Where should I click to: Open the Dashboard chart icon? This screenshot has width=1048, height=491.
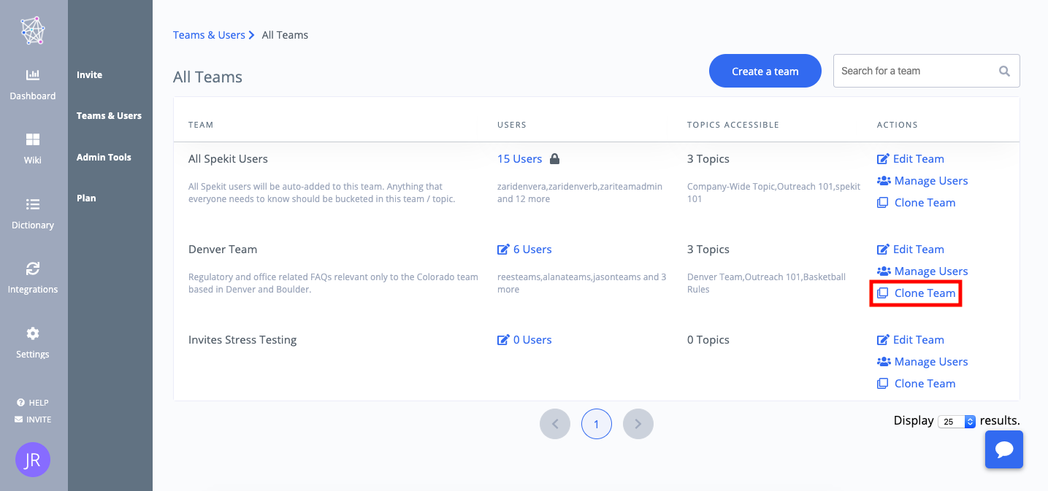(x=33, y=75)
